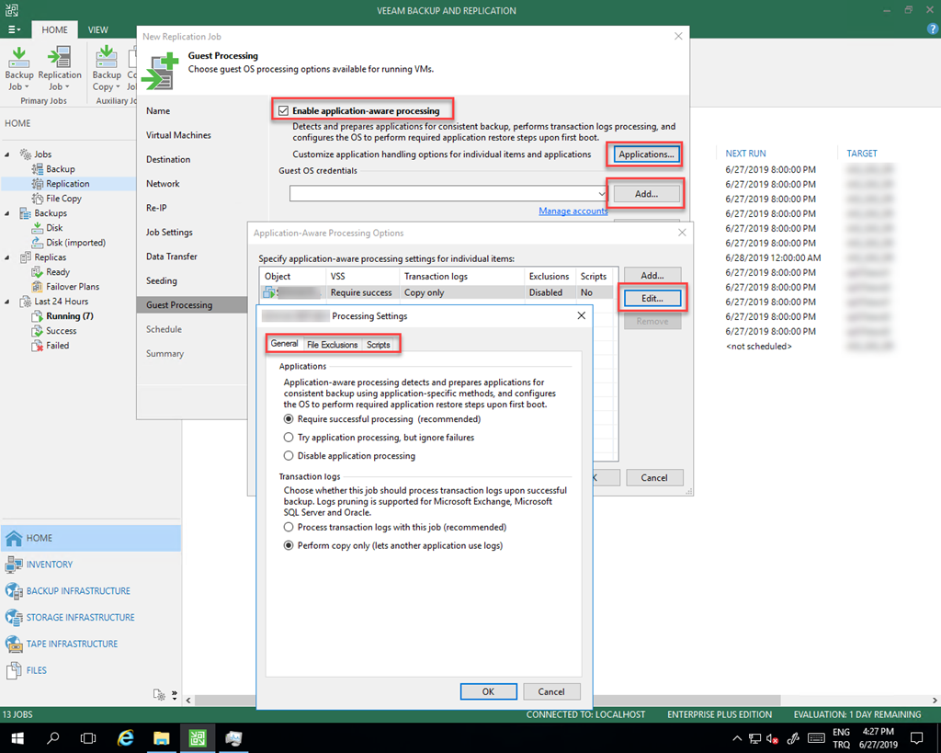Viewport: 941px width, 753px height.
Task: Click the TARGET column header
Action: click(x=862, y=154)
